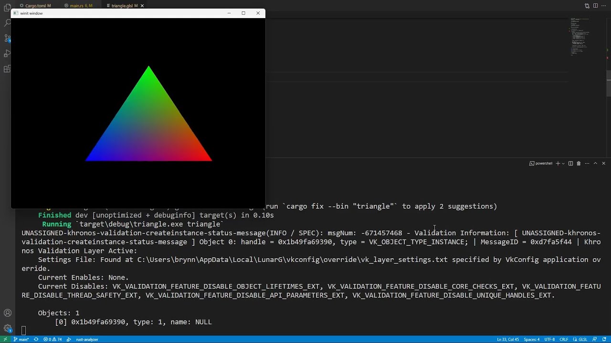Open editor More Actions ellipsis
The height and width of the screenshot is (343, 611).
[604, 6]
